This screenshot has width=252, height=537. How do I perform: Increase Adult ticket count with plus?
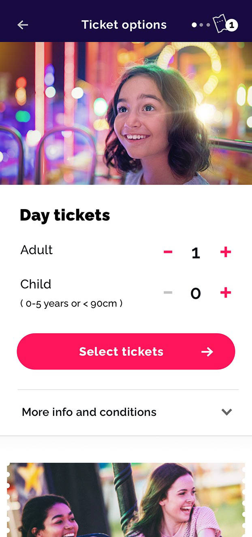226,252
